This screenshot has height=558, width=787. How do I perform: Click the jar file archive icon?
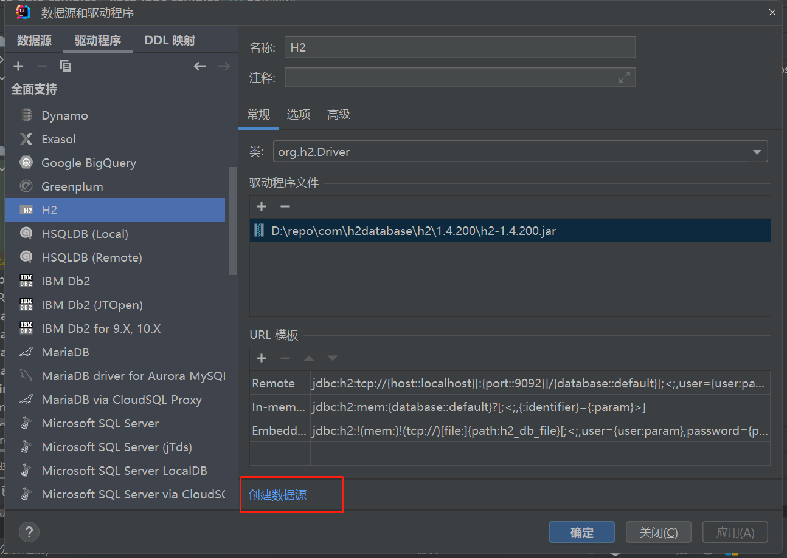260,231
